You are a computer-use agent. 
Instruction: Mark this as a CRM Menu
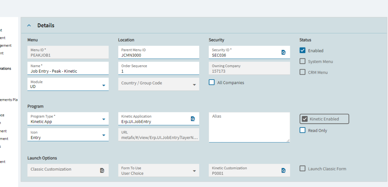pos(302,72)
